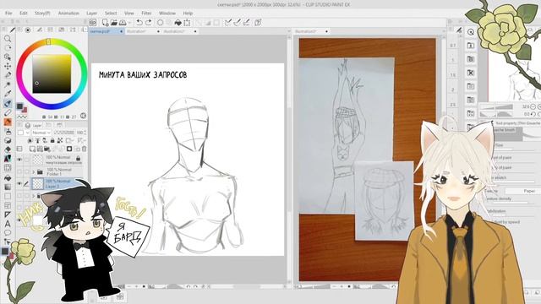This screenshot has height=304, width=541.
Task: Click the Clear icon in command bar
Action: (x=160, y=23)
